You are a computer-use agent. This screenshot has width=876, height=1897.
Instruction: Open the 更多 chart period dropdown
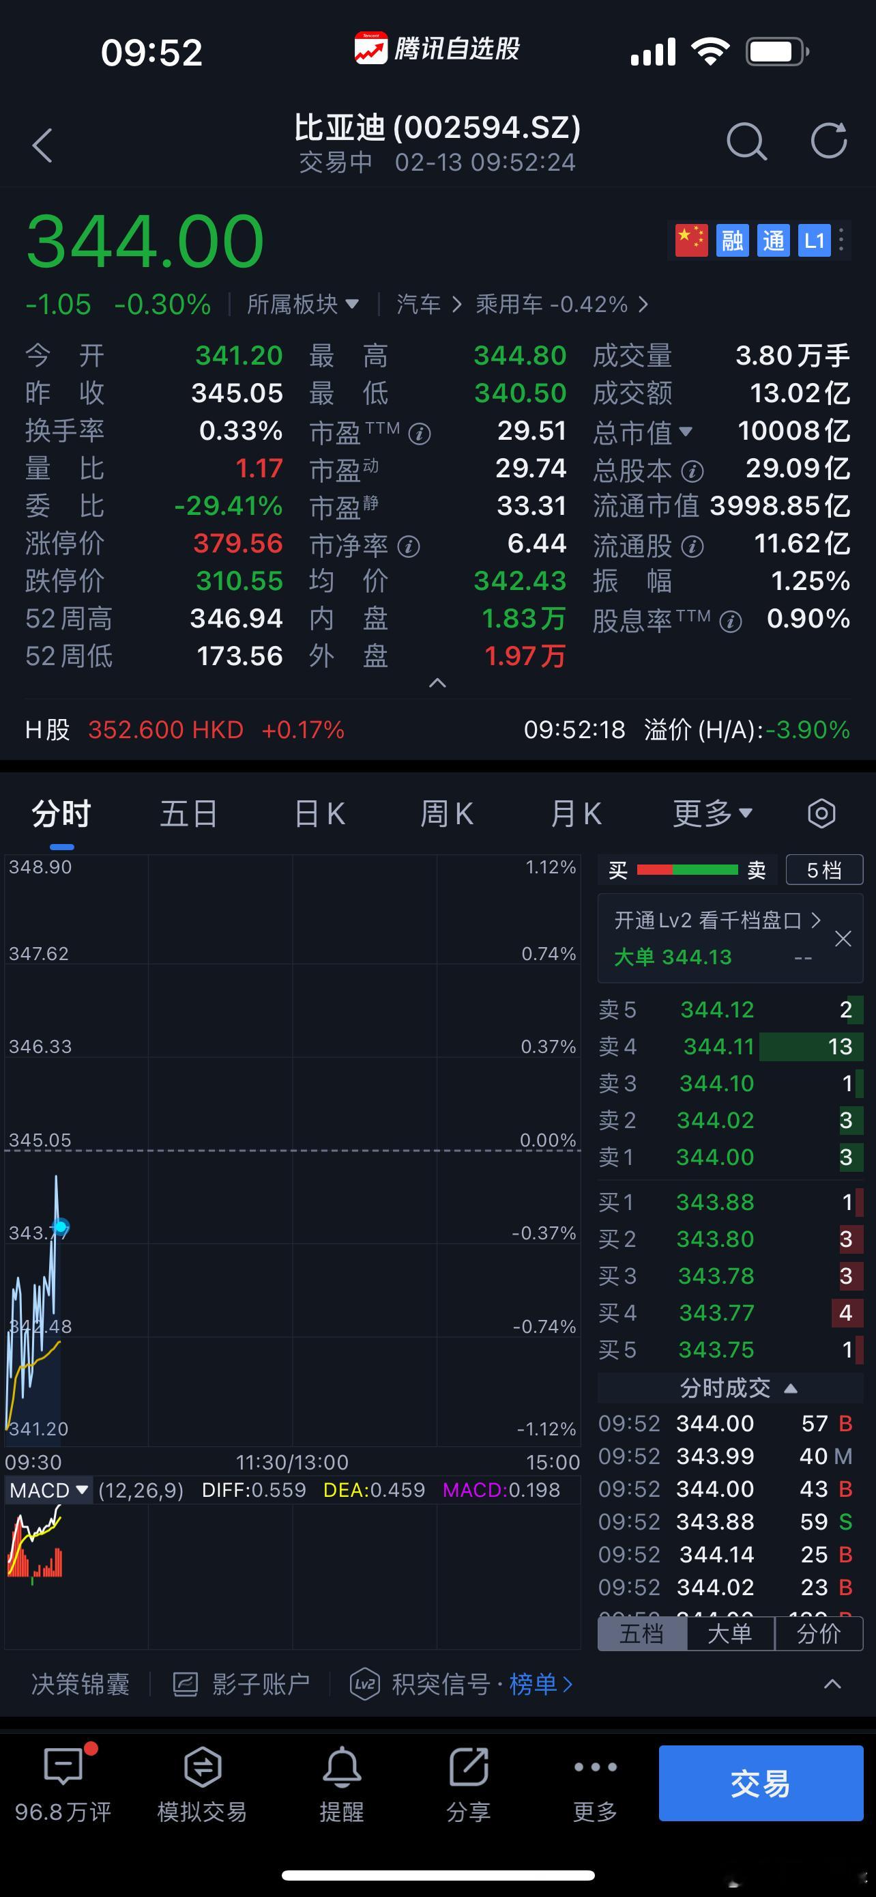tap(713, 814)
